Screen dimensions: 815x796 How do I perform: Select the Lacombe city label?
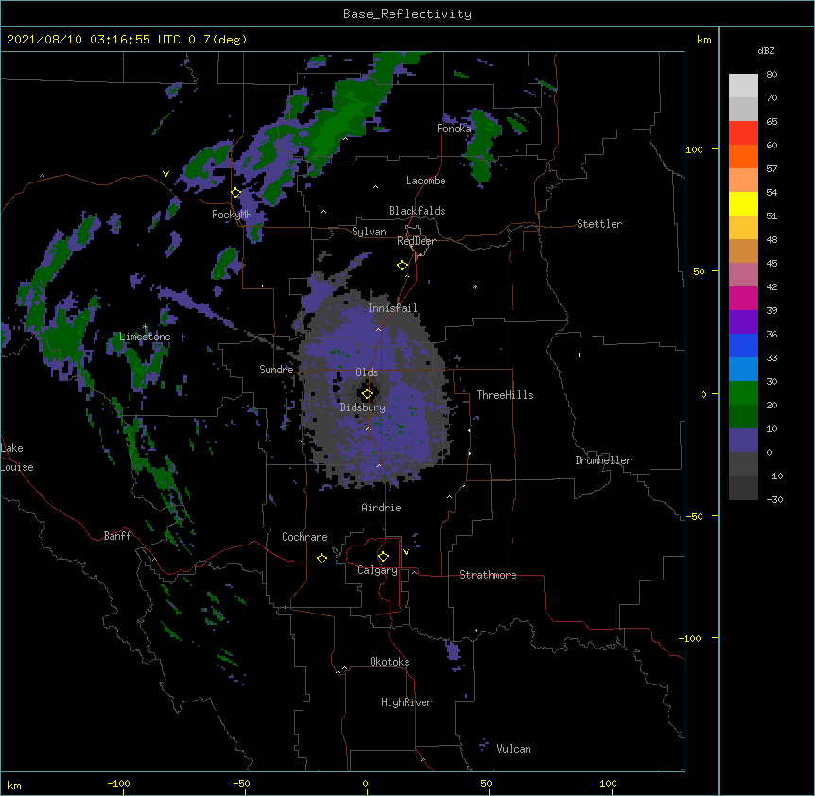(x=425, y=181)
